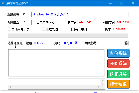The width and height of the screenshot is (139, 93).
Task: Click the gray progress bar
Action: pyautogui.click(x=68, y=36)
